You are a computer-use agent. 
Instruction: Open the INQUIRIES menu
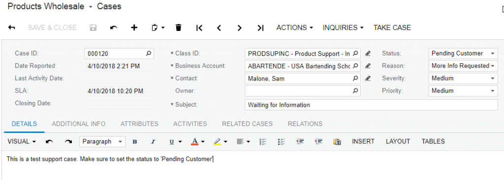tap(343, 28)
